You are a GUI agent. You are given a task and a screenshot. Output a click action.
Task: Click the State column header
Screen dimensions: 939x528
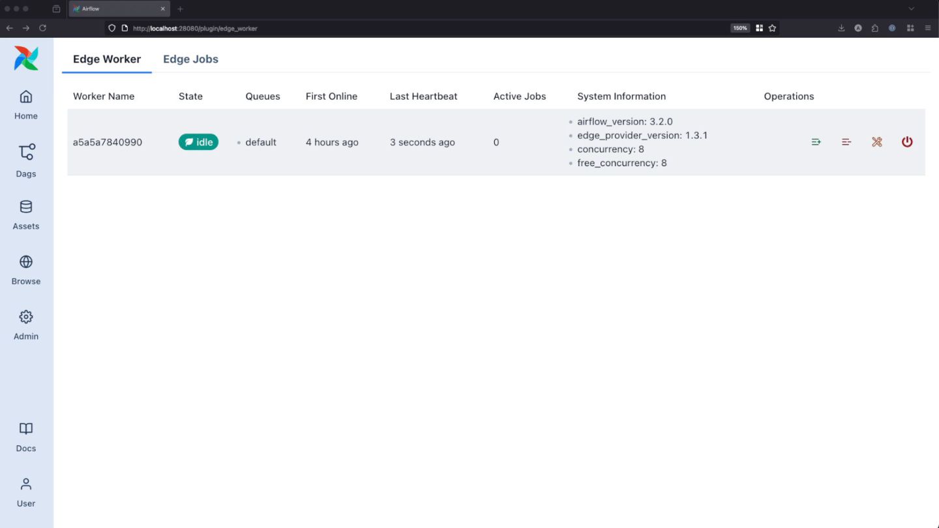[x=190, y=96]
